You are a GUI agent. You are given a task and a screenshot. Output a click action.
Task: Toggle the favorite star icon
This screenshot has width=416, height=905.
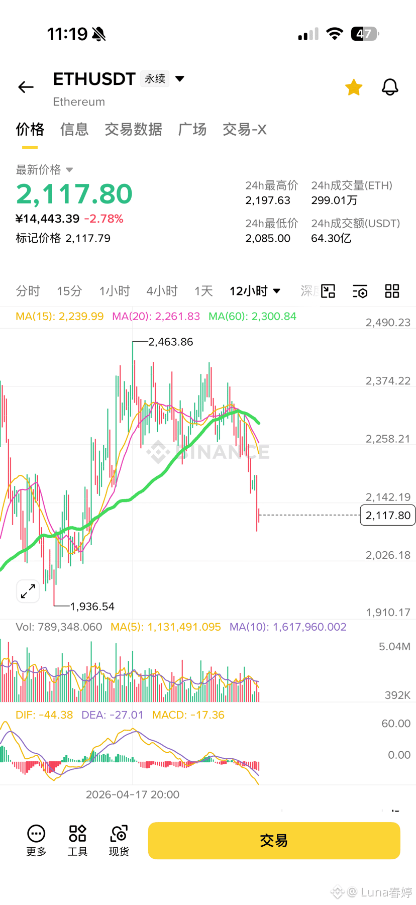click(354, 87)
